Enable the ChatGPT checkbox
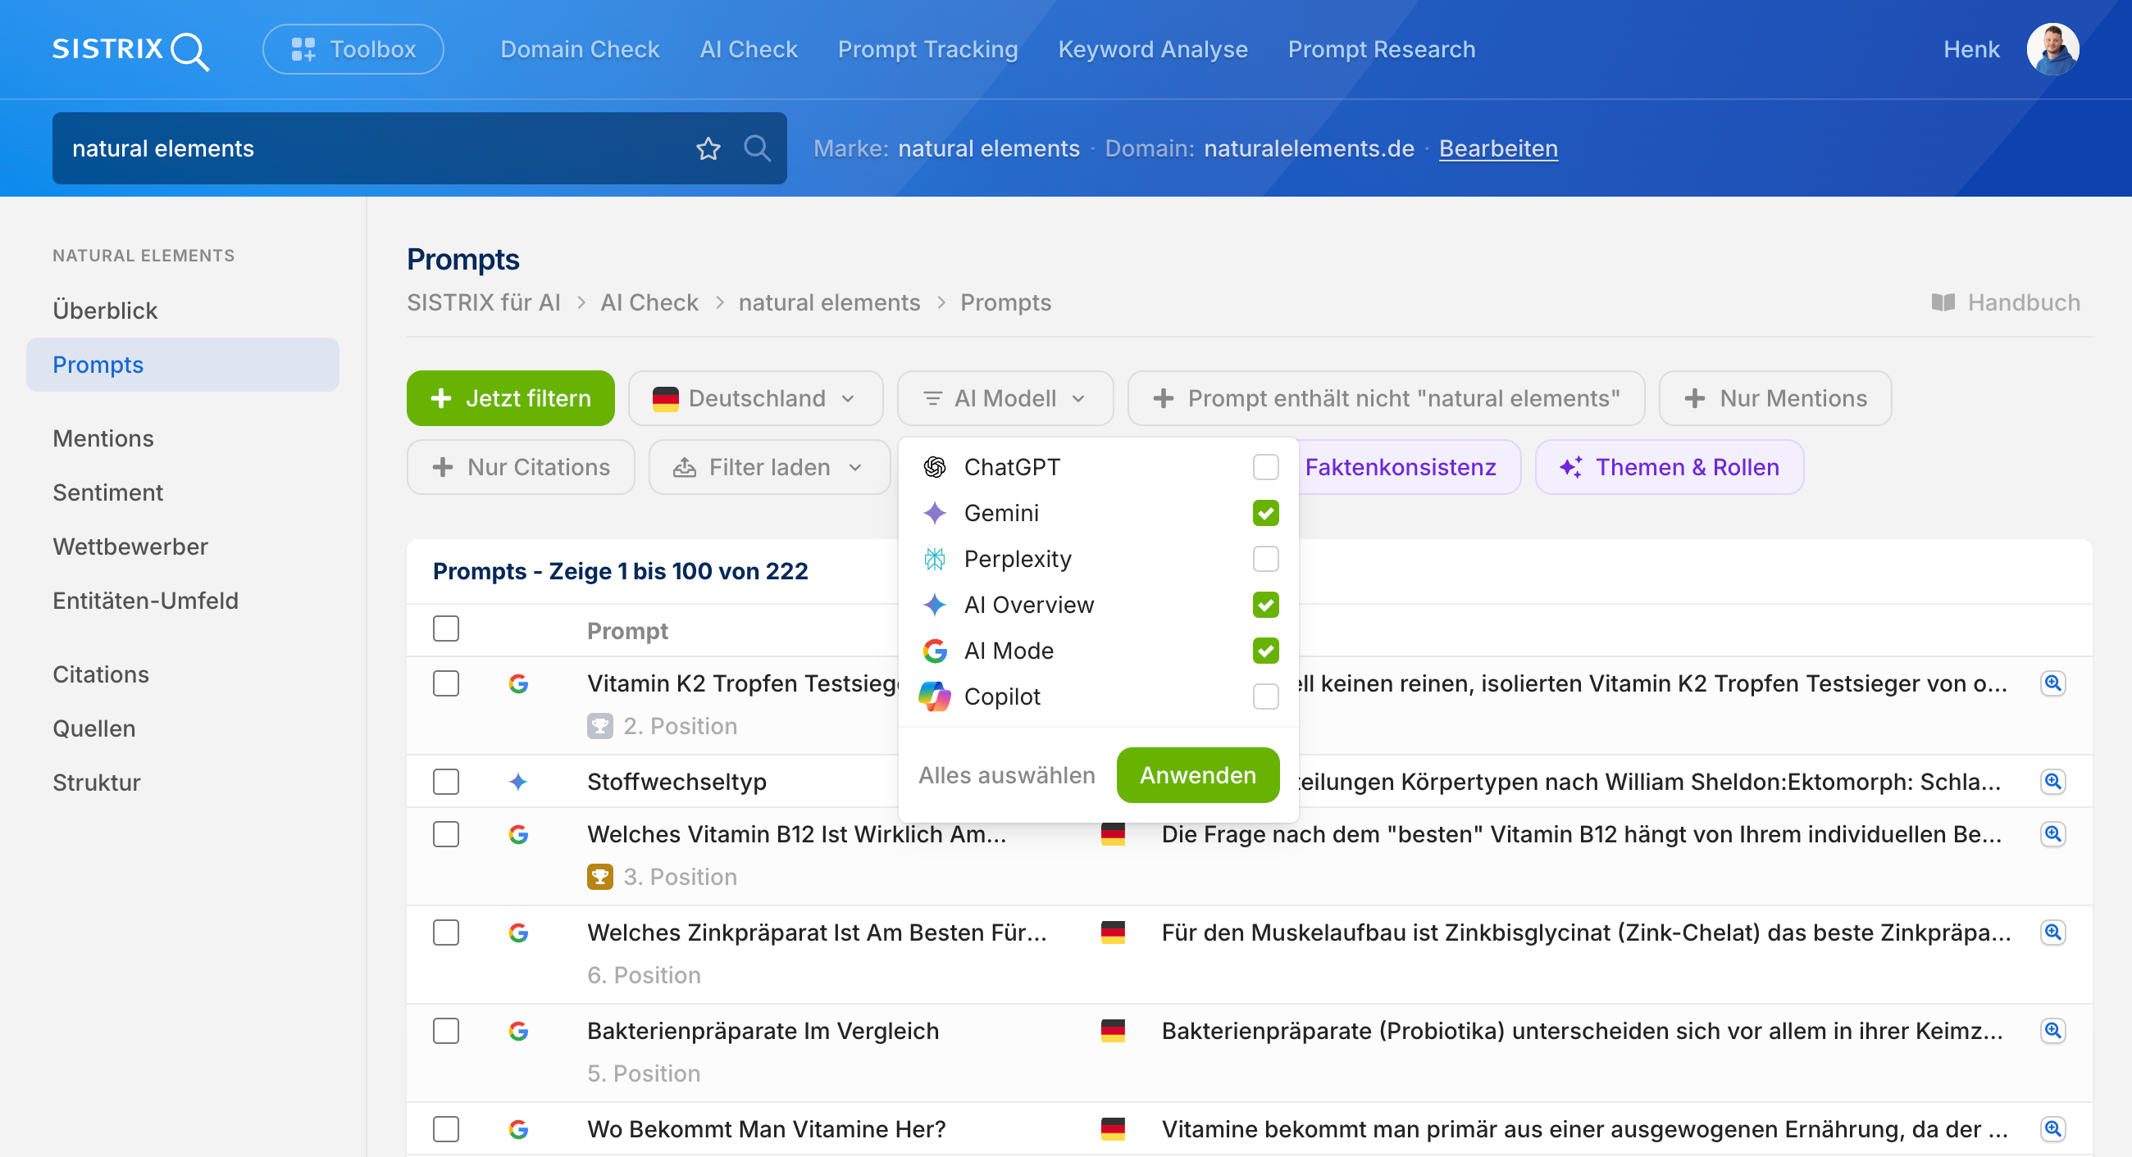This screenshot has width=2132, height=1157. 1265,467
